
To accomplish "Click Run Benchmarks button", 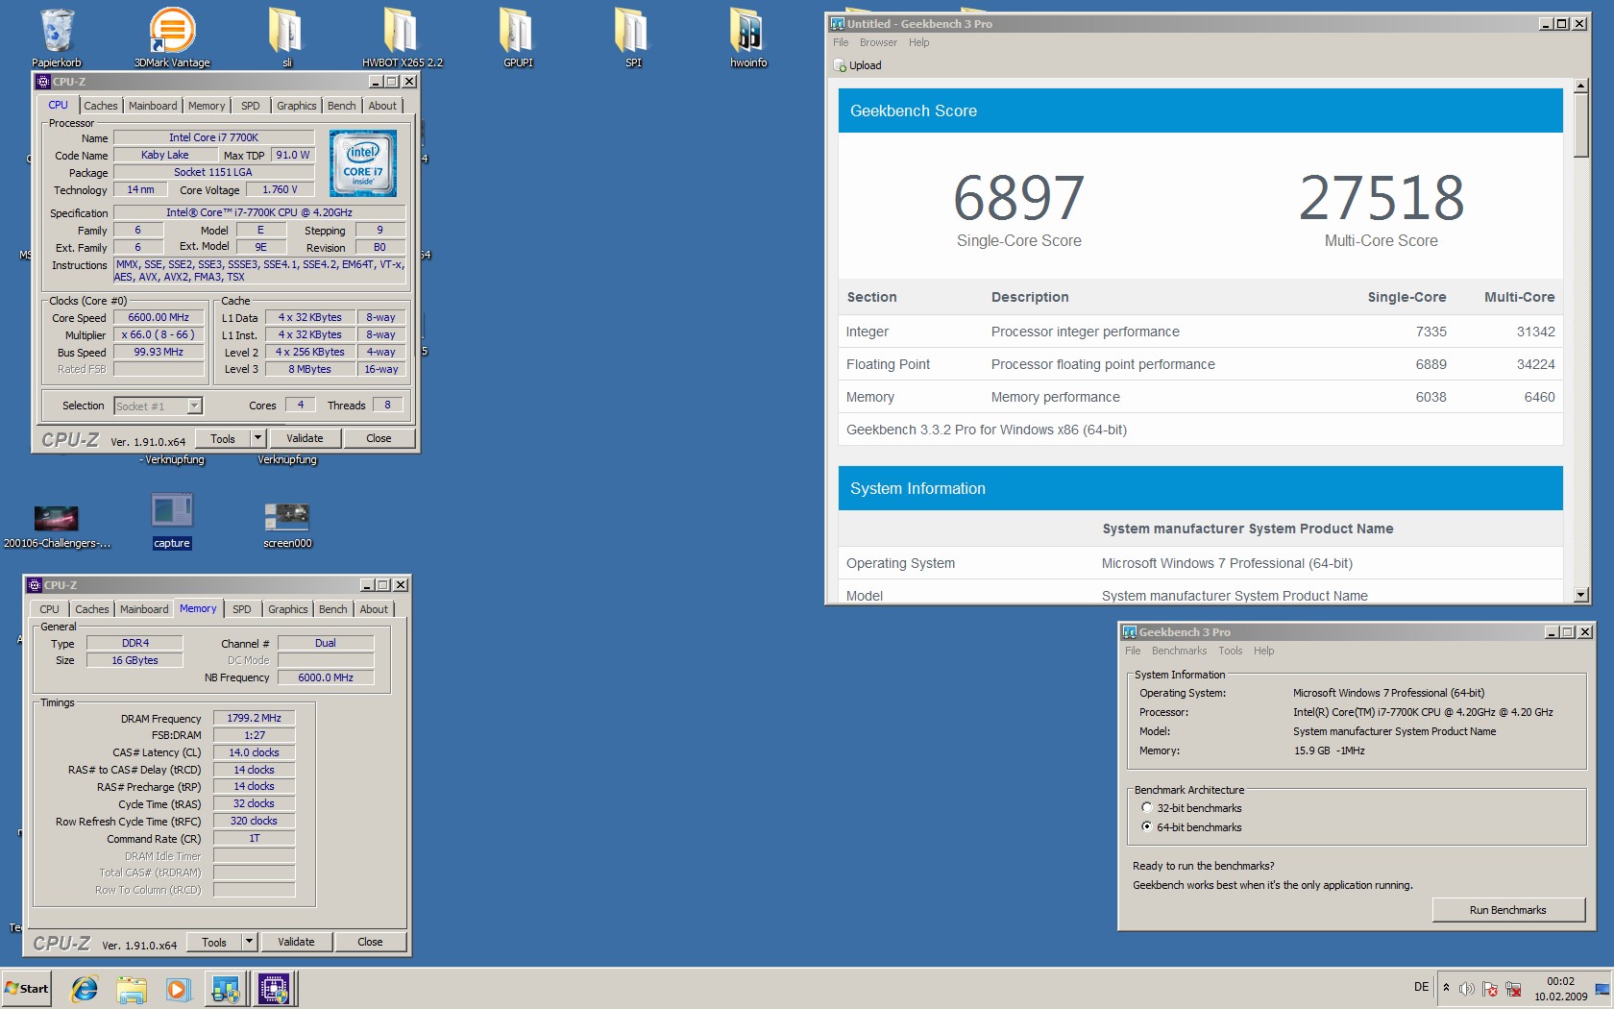I will (x=1507, y=910).
